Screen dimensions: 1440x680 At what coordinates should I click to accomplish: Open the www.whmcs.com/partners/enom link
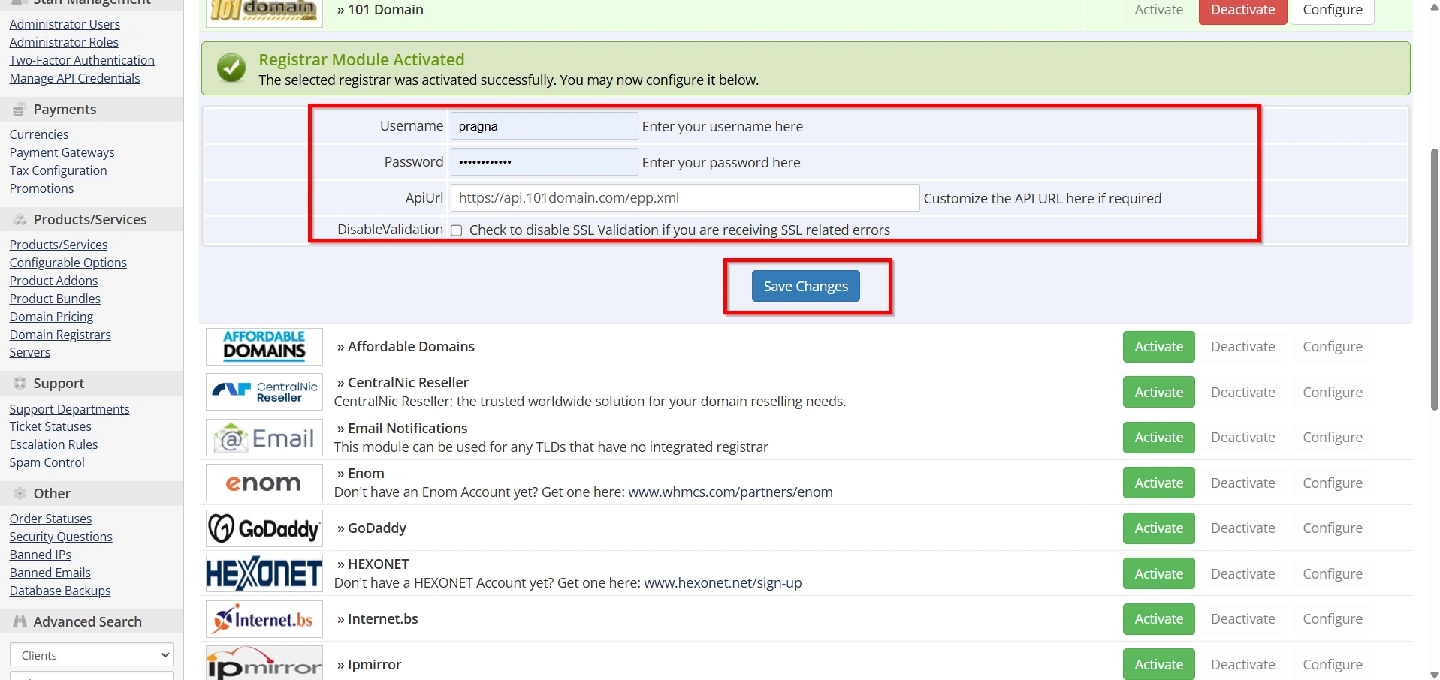click(x=730, y=492)
